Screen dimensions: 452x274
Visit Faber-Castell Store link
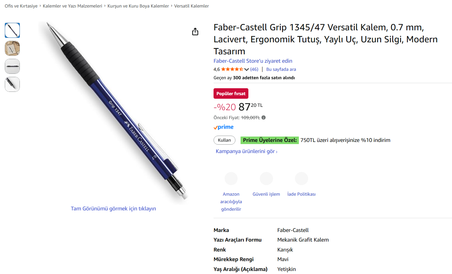coord(253,61)
